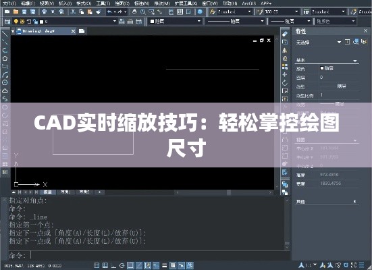The height and width of the screenshot is (270, 372).
Task: Switch to the 布局1 layout tab
Action: coord(65,192)
